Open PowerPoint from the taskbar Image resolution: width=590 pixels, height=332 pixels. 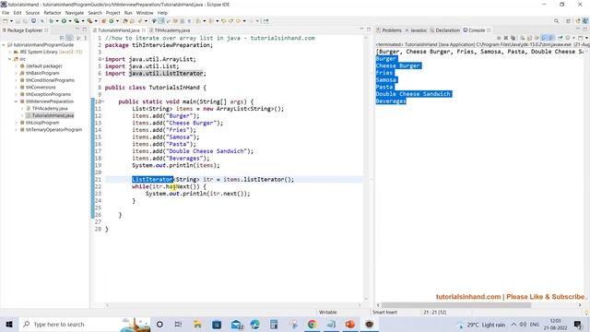[350, 324]
